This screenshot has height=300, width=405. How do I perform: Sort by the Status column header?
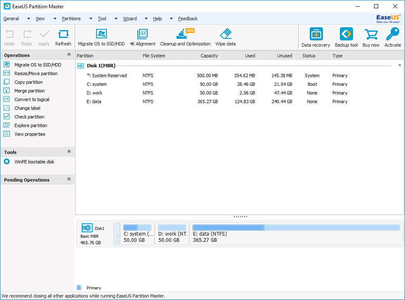point(312,56)
